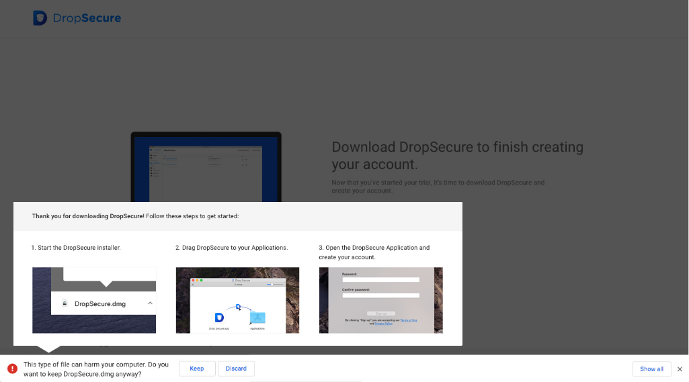Click '3. Open the DropSecure Application' step text
The height and width of the screenshot is (382, 689).
pos(374,252)
